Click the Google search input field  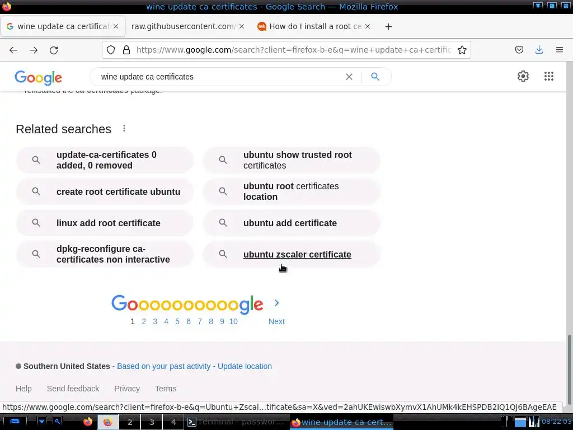point(219,77)
